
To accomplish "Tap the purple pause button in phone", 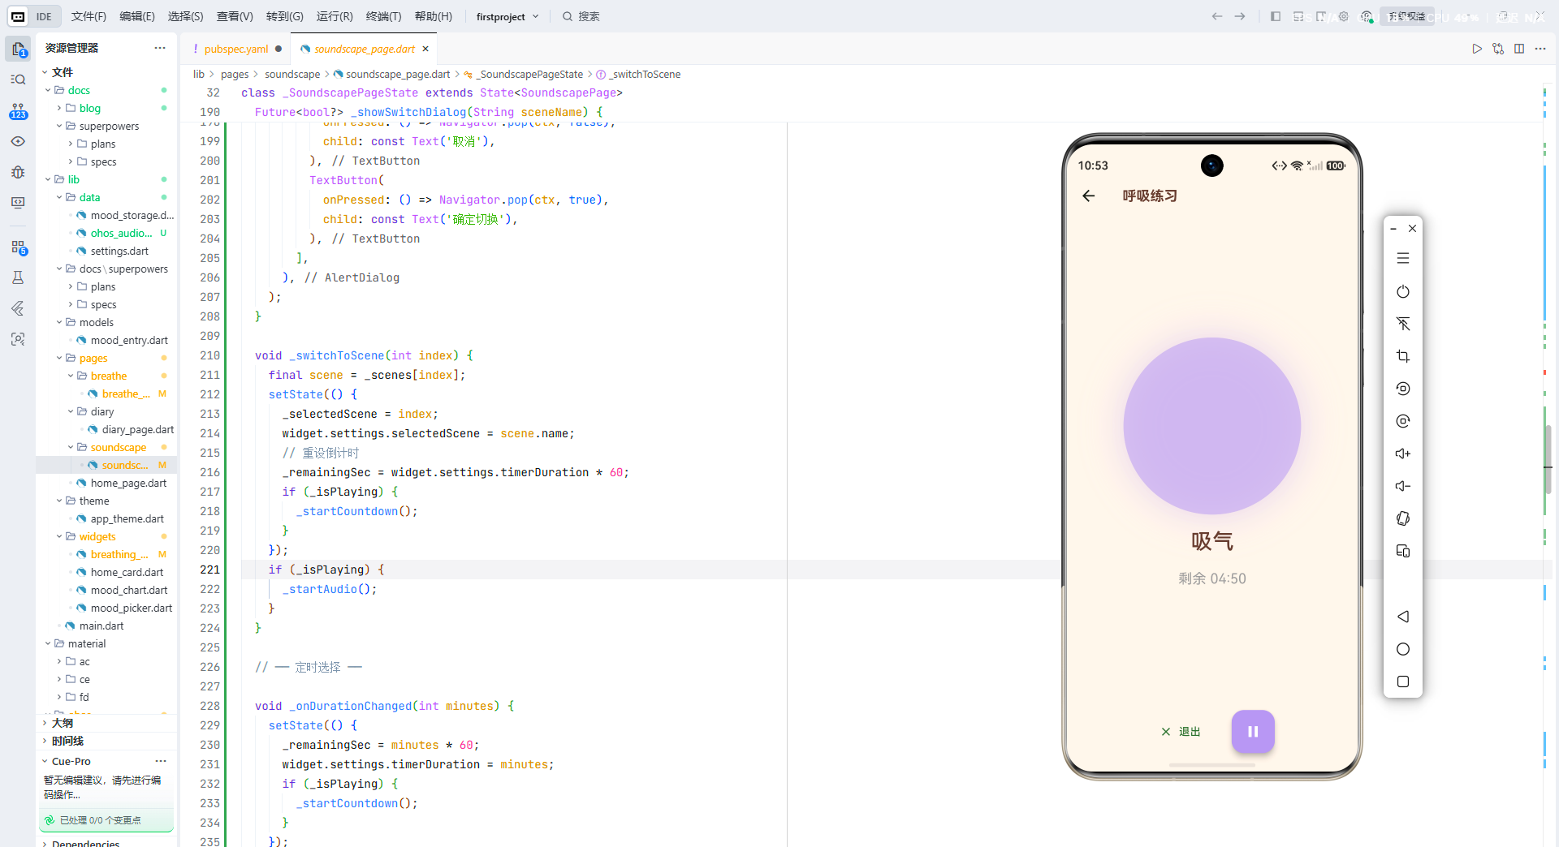I will point(1253,732).
